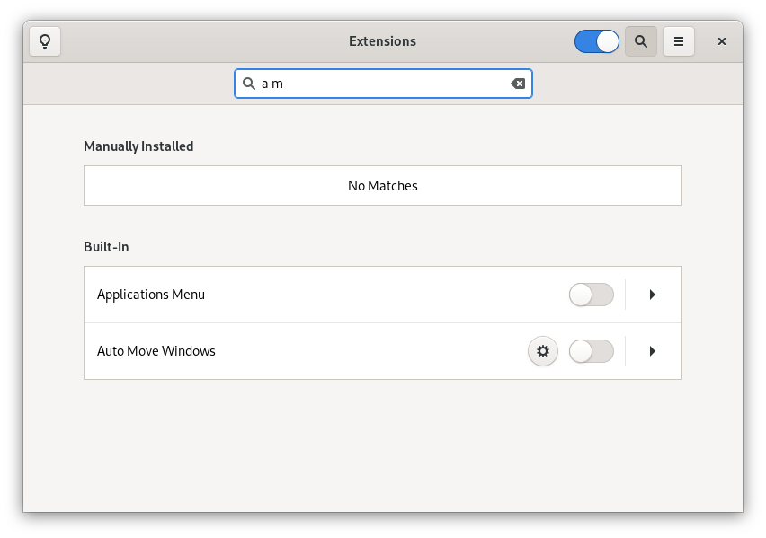Viewport: 766px width, 538px height.
Task: Turn on the Auto Move Windows switch
Action: [592, 351]
